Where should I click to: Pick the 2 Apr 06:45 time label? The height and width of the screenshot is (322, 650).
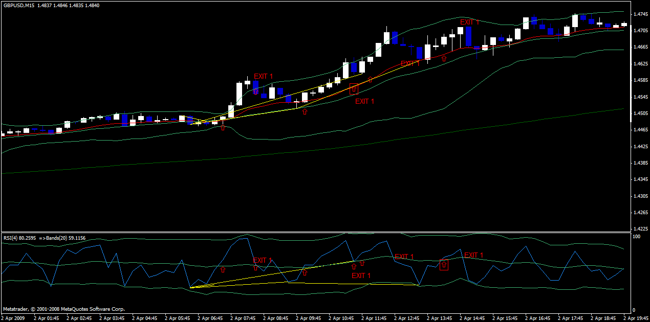point(210,318)
